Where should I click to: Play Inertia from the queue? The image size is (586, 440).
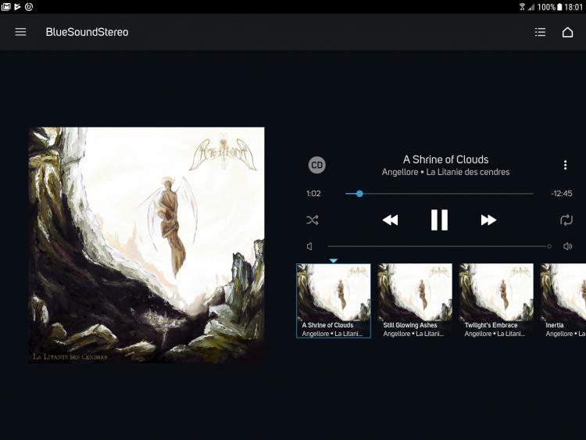tap(563, 301)
